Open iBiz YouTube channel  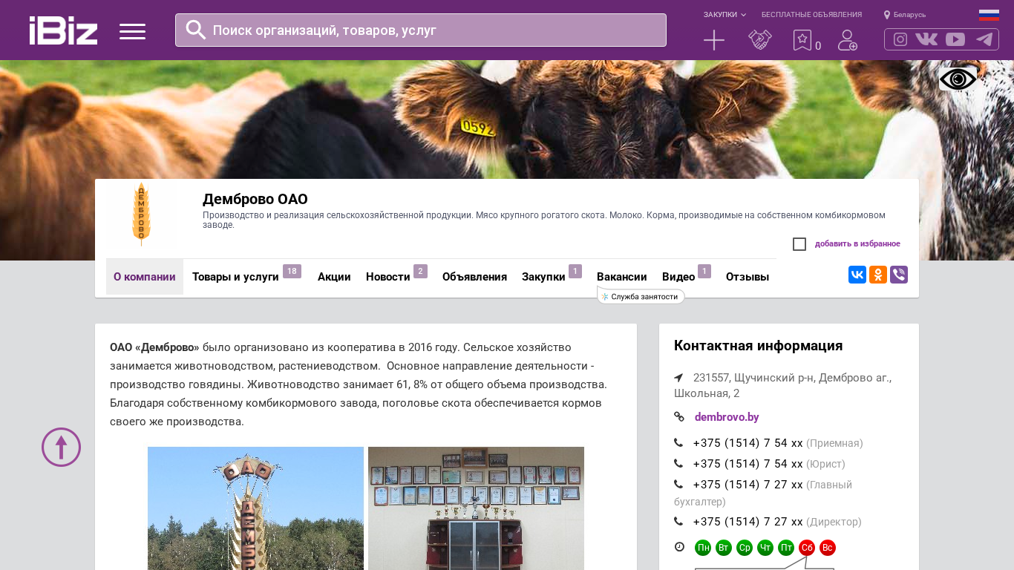955,39
